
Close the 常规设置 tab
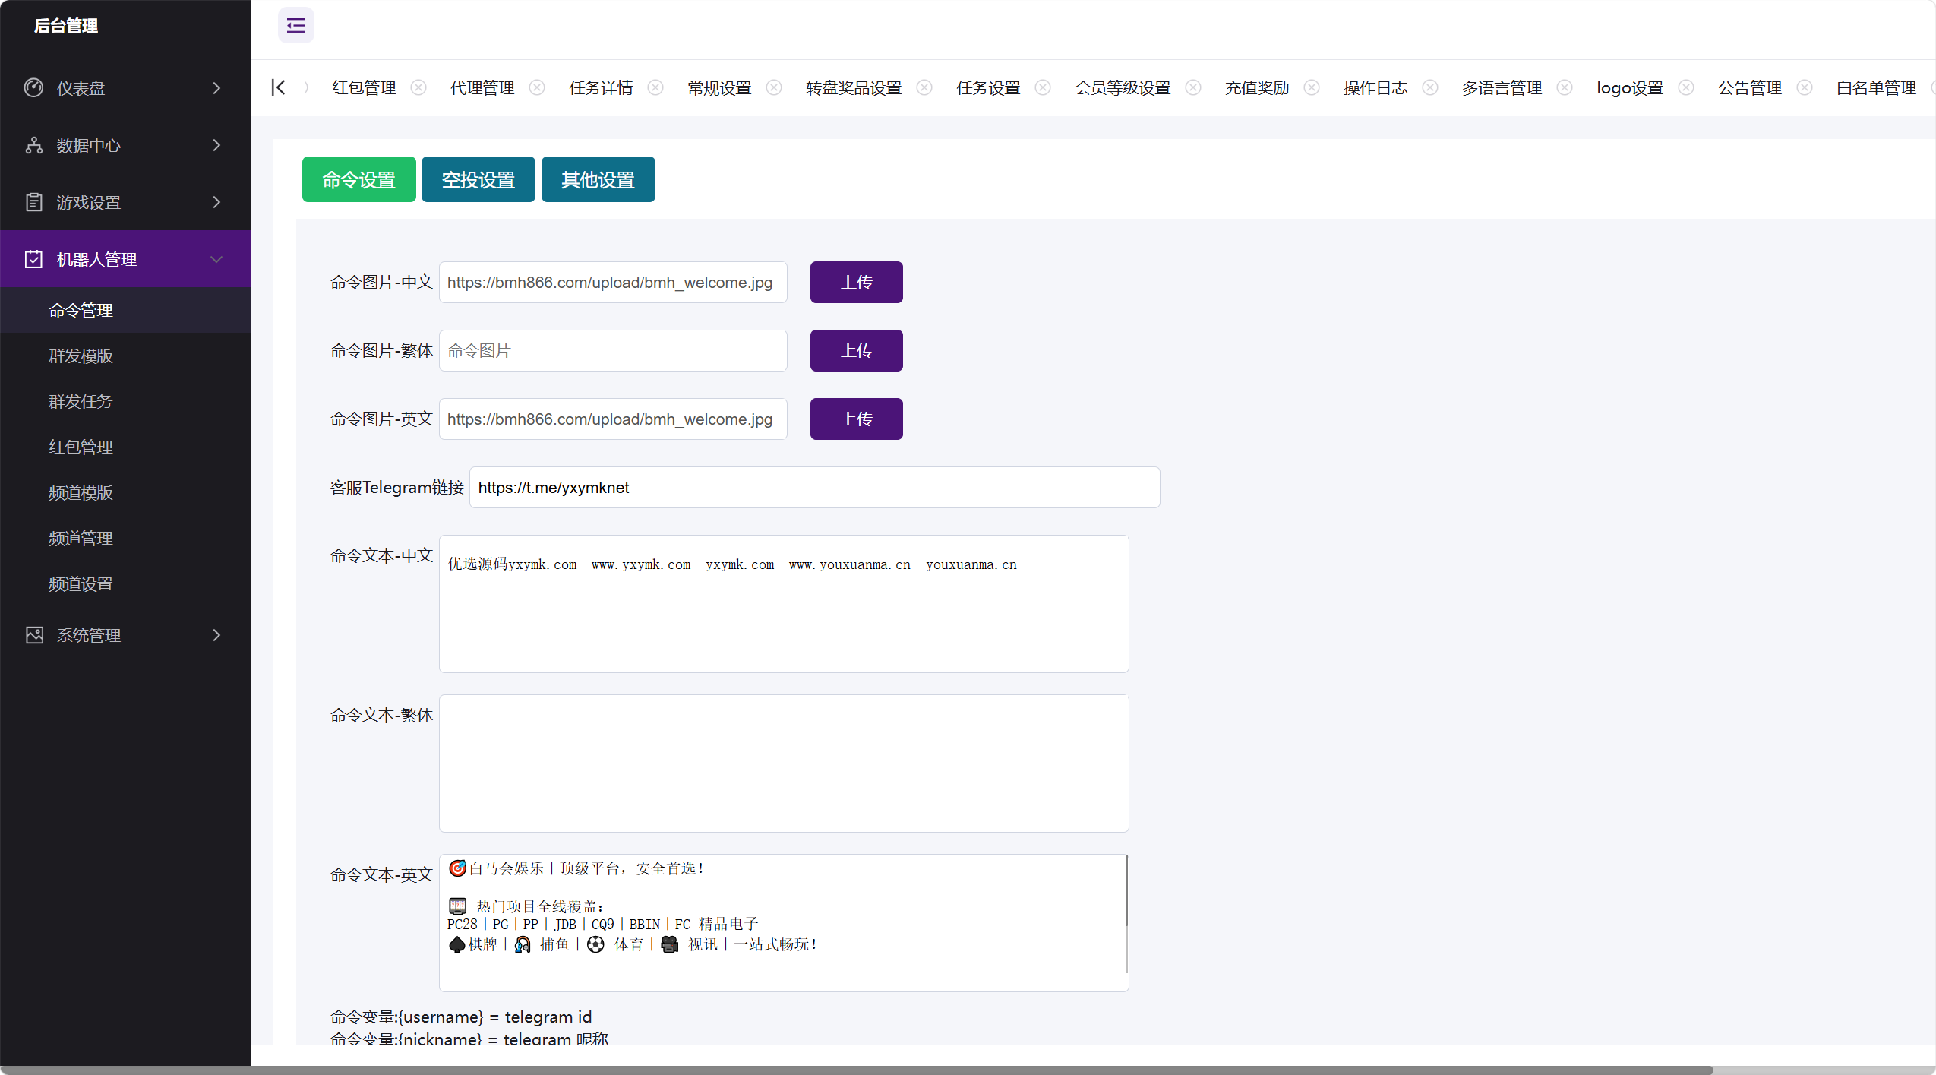click(774, 88)
